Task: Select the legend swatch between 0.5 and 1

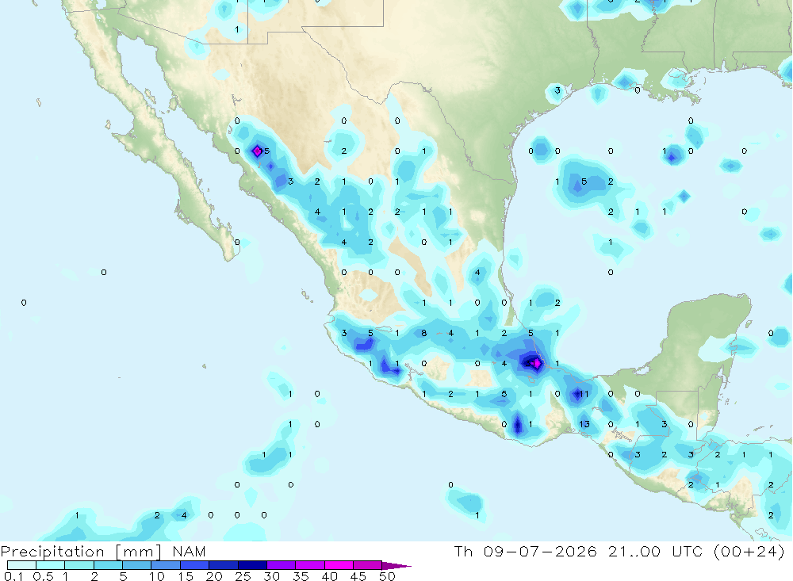Action: (x=51, y=565)
